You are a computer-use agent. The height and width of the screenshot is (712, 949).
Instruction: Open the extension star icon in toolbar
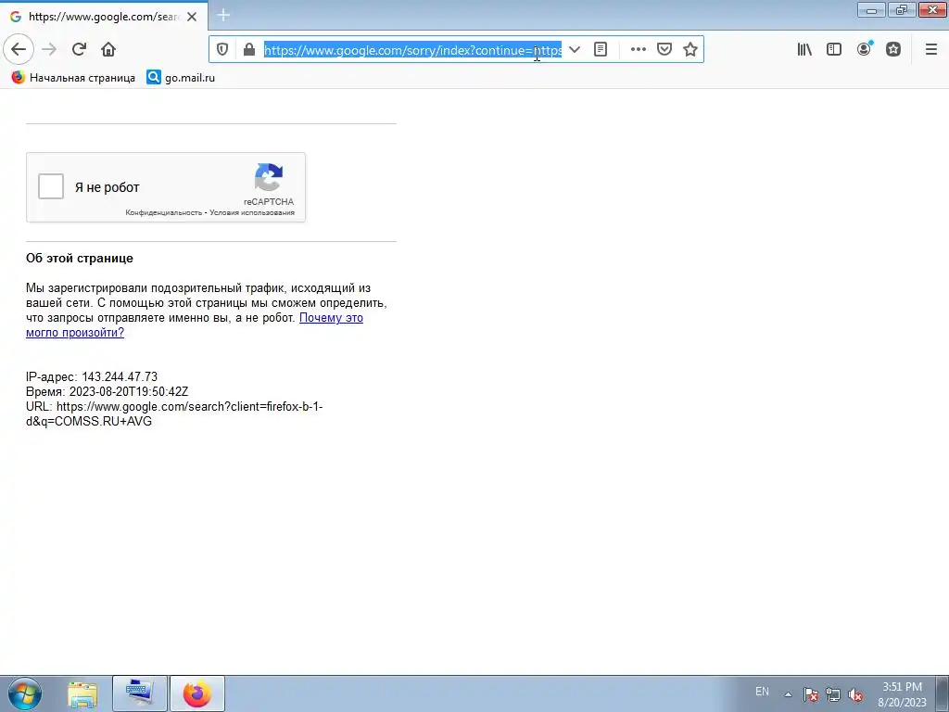coord(893,50)
